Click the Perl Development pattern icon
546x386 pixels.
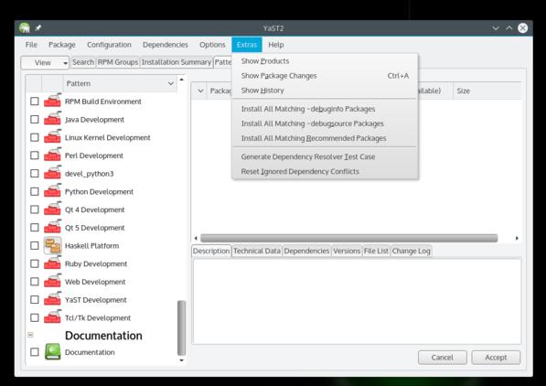point(52,155)
